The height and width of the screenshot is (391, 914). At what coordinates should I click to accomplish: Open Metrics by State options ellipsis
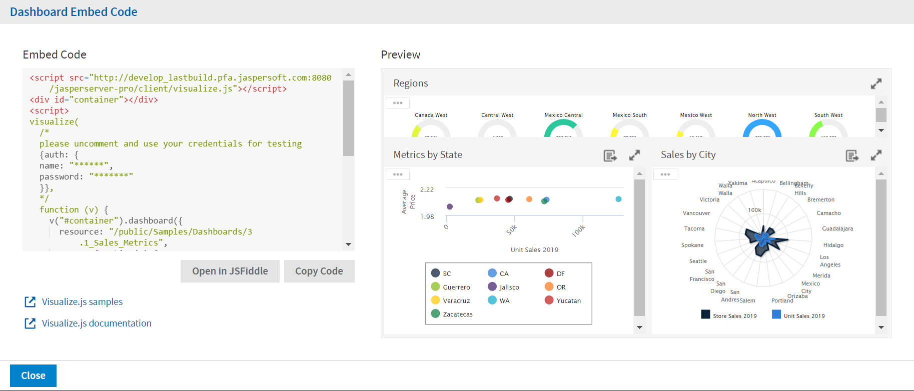tap(398, 174)
